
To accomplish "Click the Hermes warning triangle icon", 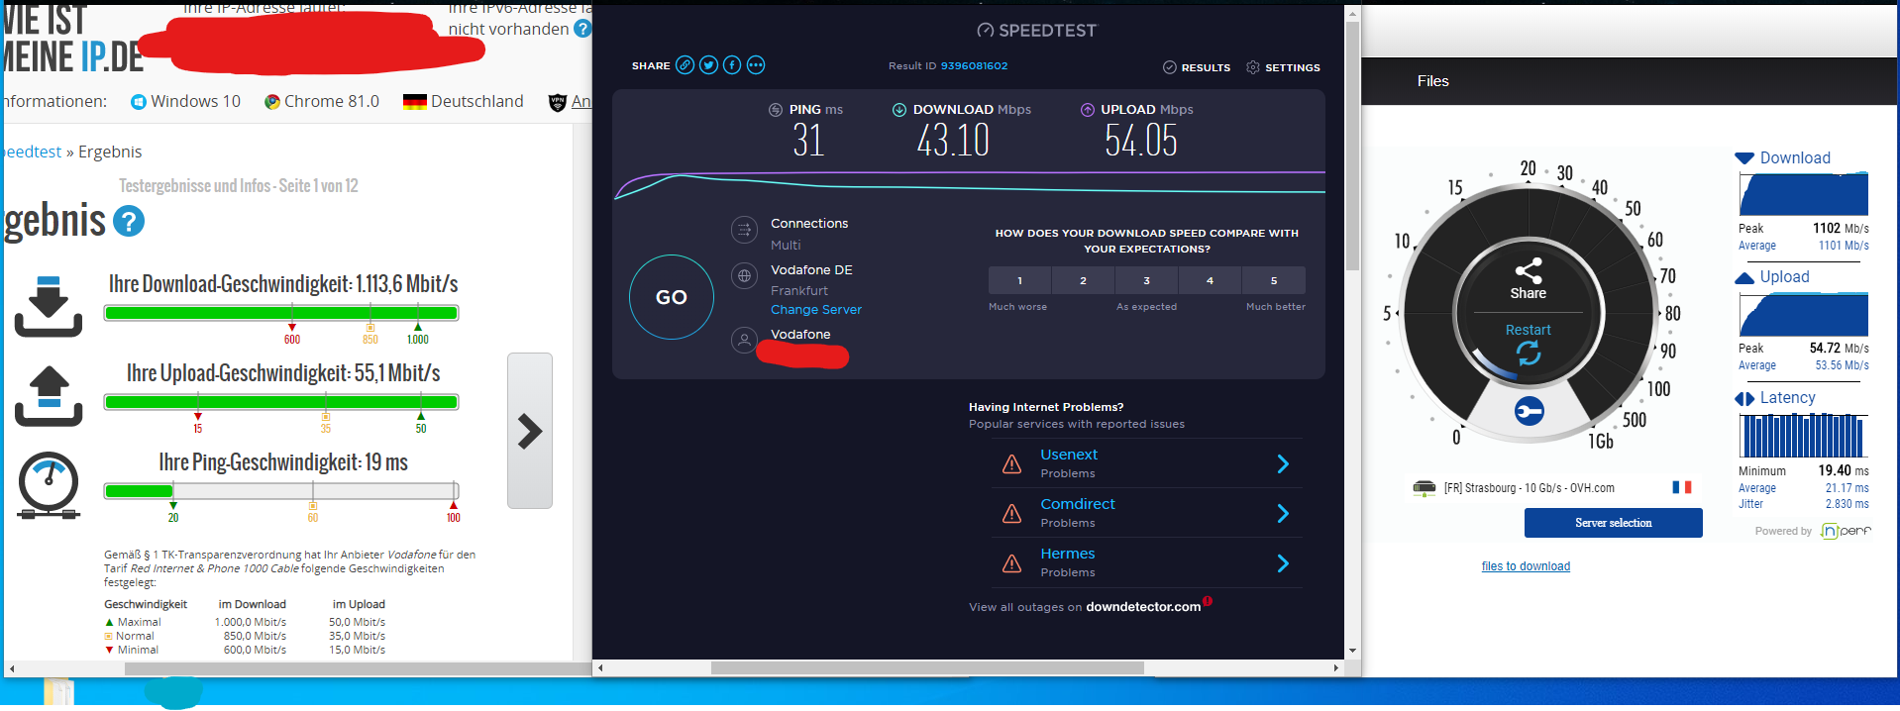I will tap(1011, 563).
